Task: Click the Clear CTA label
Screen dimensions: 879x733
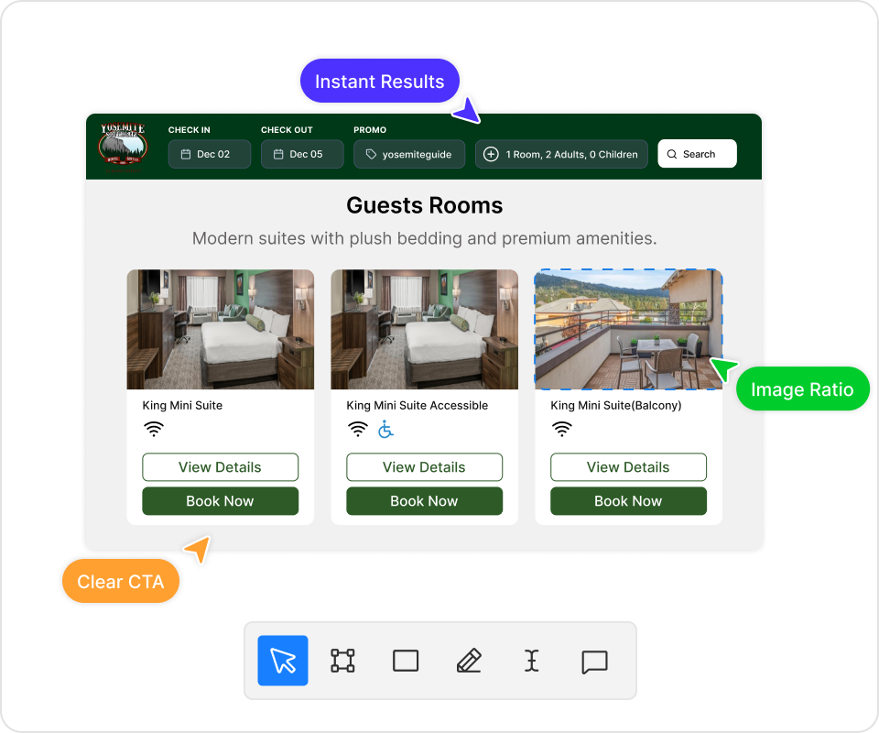Action: tap(121, 581)
